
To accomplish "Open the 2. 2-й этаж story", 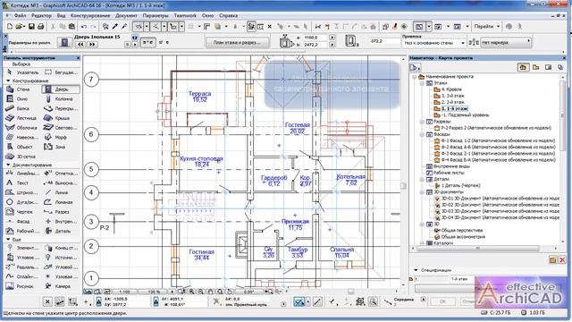I will (x=449, y=102).
